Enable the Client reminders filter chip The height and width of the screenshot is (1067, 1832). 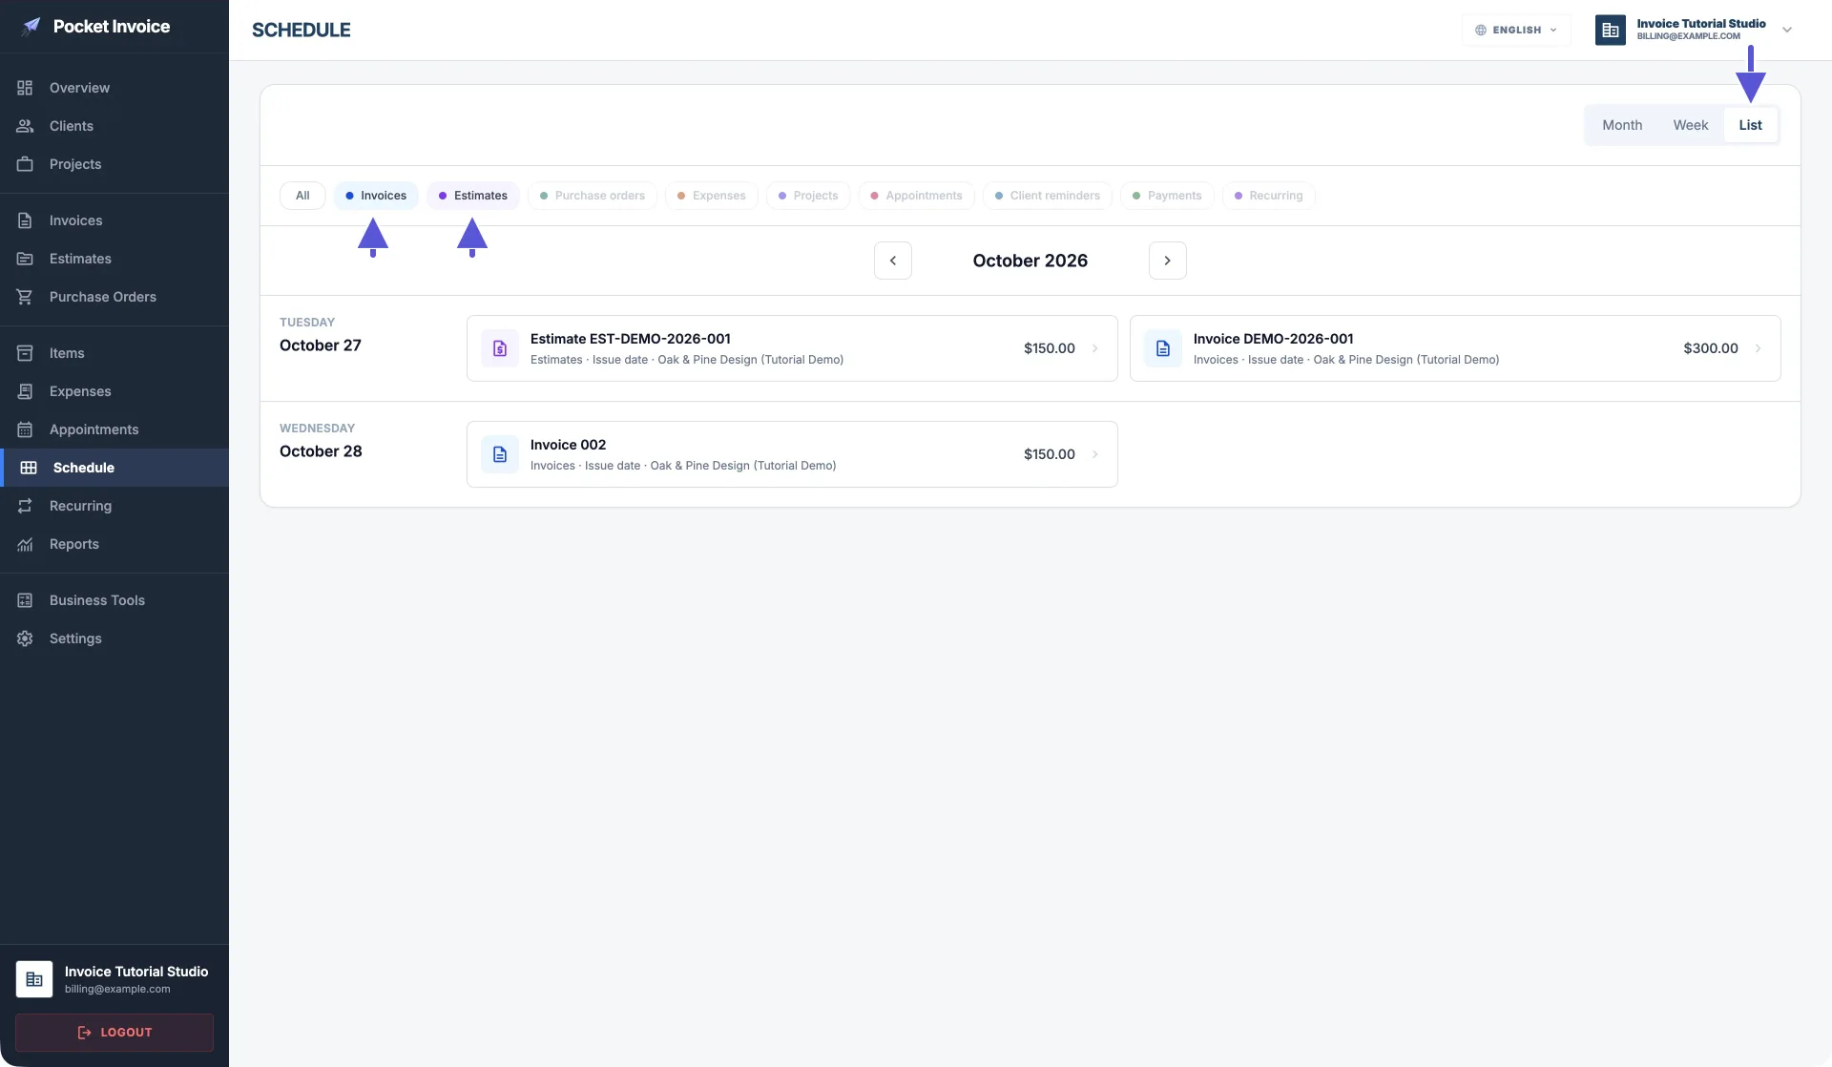click(1048, 196)
